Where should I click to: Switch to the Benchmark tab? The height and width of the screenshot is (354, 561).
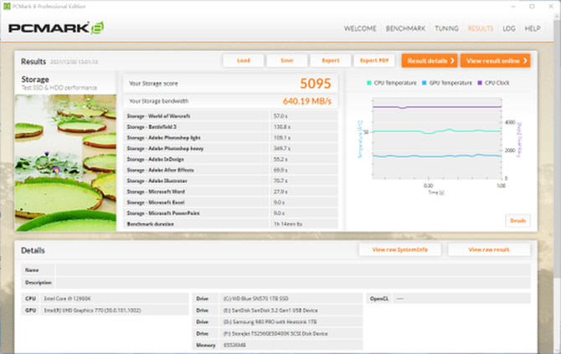click(405, 28)
